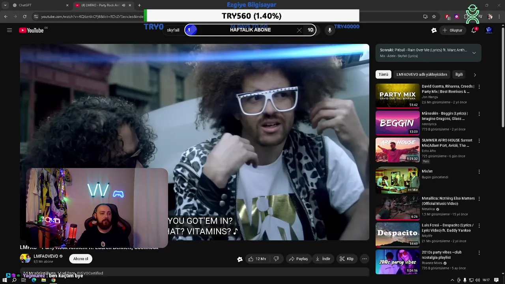Share video via Paylaş button

tap(298, 259)
